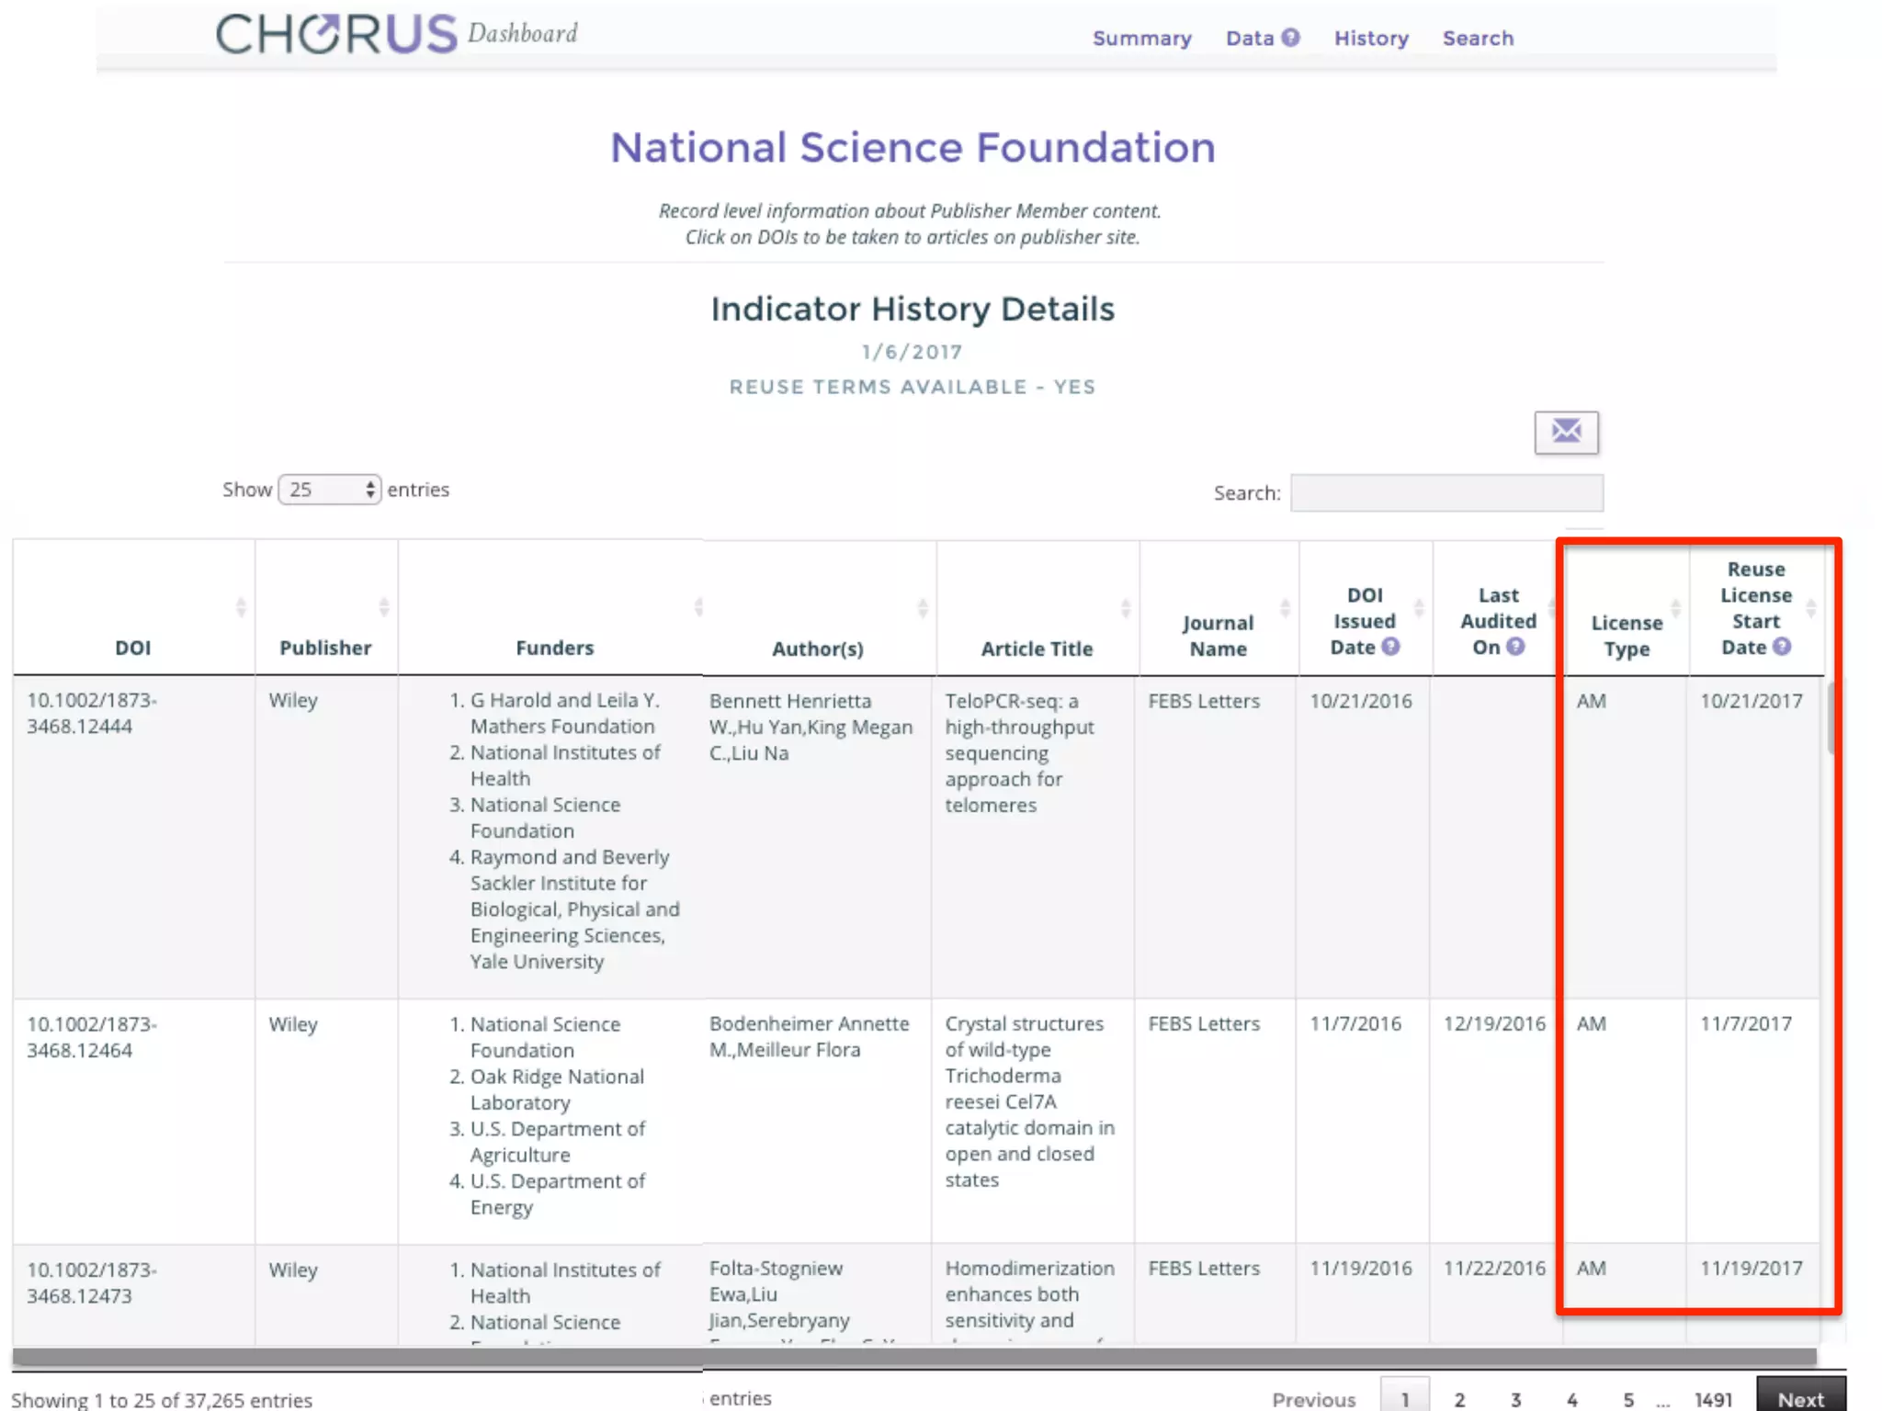Go to results page 4
Screen dimensions: 1882x1411
click(x=1571, y=1399)
